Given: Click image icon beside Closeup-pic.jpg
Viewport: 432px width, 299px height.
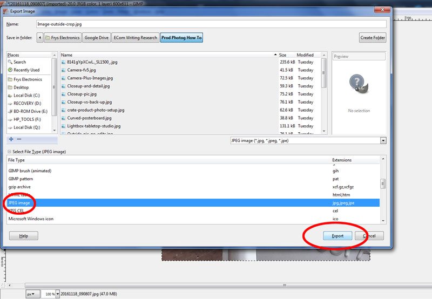Looking at the screenshot, I should [64, 94].
